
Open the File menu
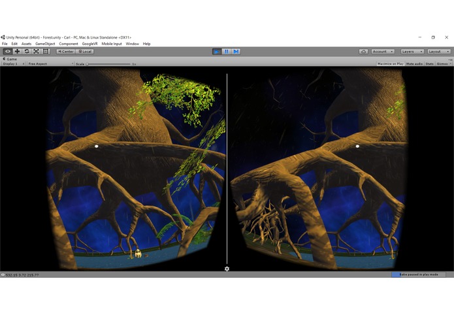(x=5, y=44)
